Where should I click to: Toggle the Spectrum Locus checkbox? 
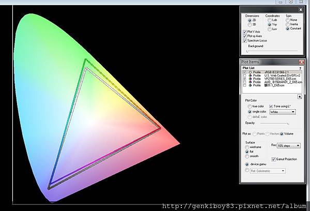point(245,40)
